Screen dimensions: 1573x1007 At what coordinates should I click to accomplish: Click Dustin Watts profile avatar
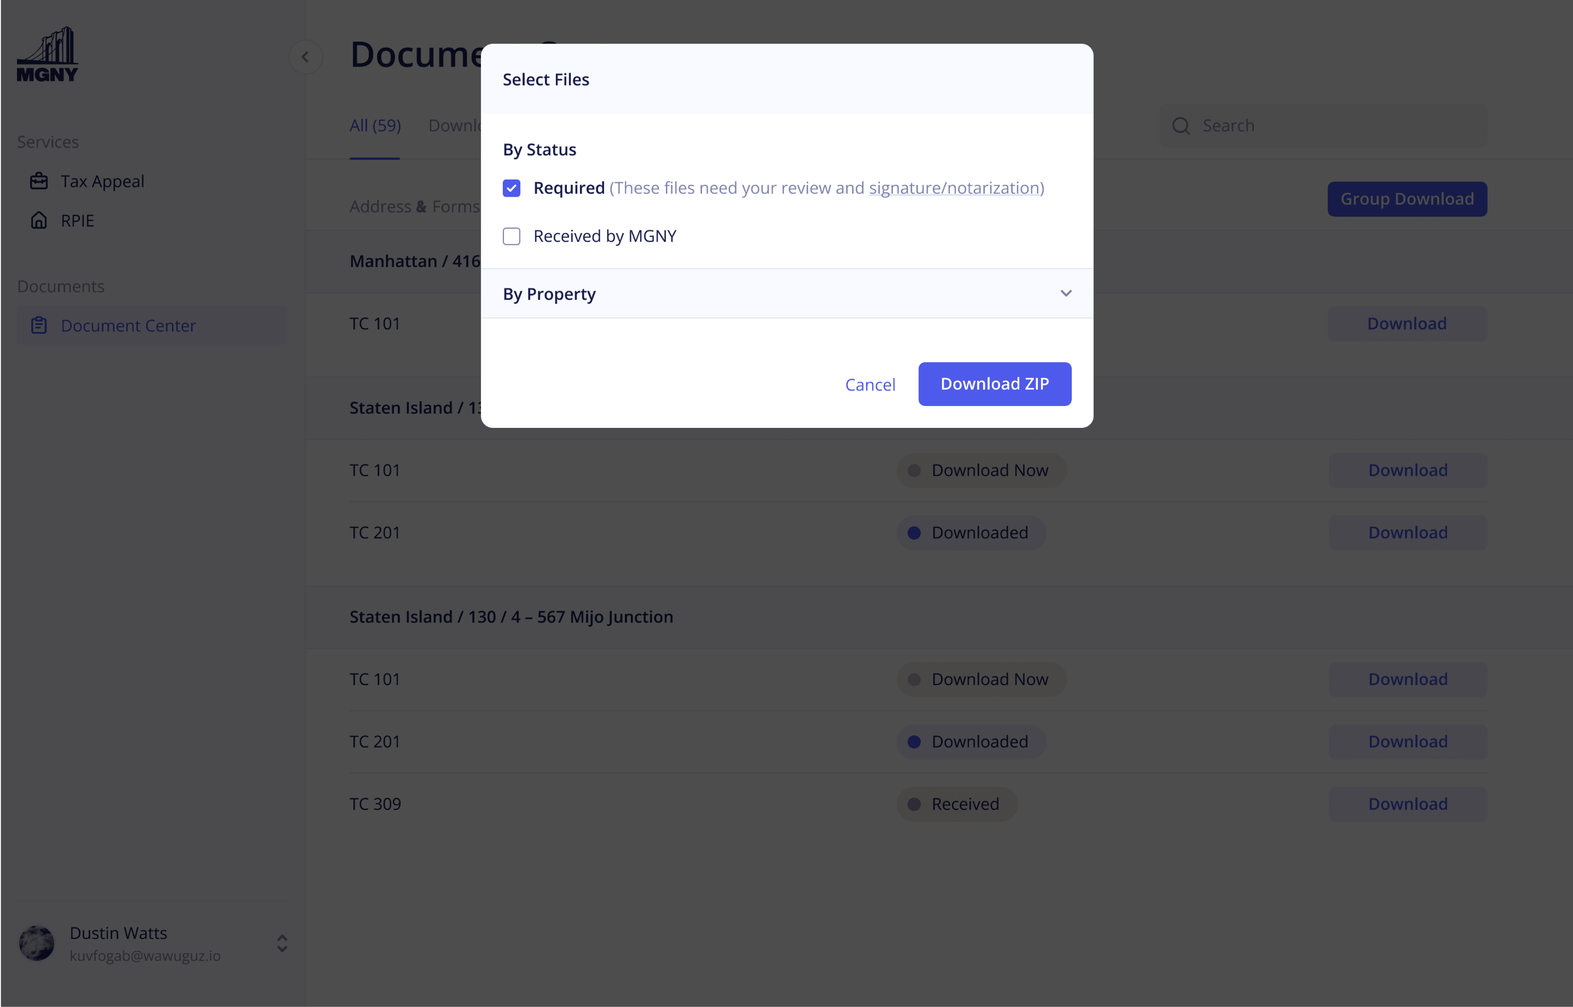tap(37, 944)
